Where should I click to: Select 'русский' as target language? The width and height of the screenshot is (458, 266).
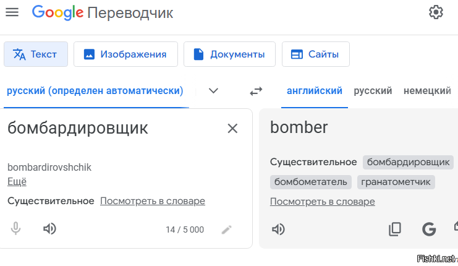pyautogui.click(x=373, y=91)
